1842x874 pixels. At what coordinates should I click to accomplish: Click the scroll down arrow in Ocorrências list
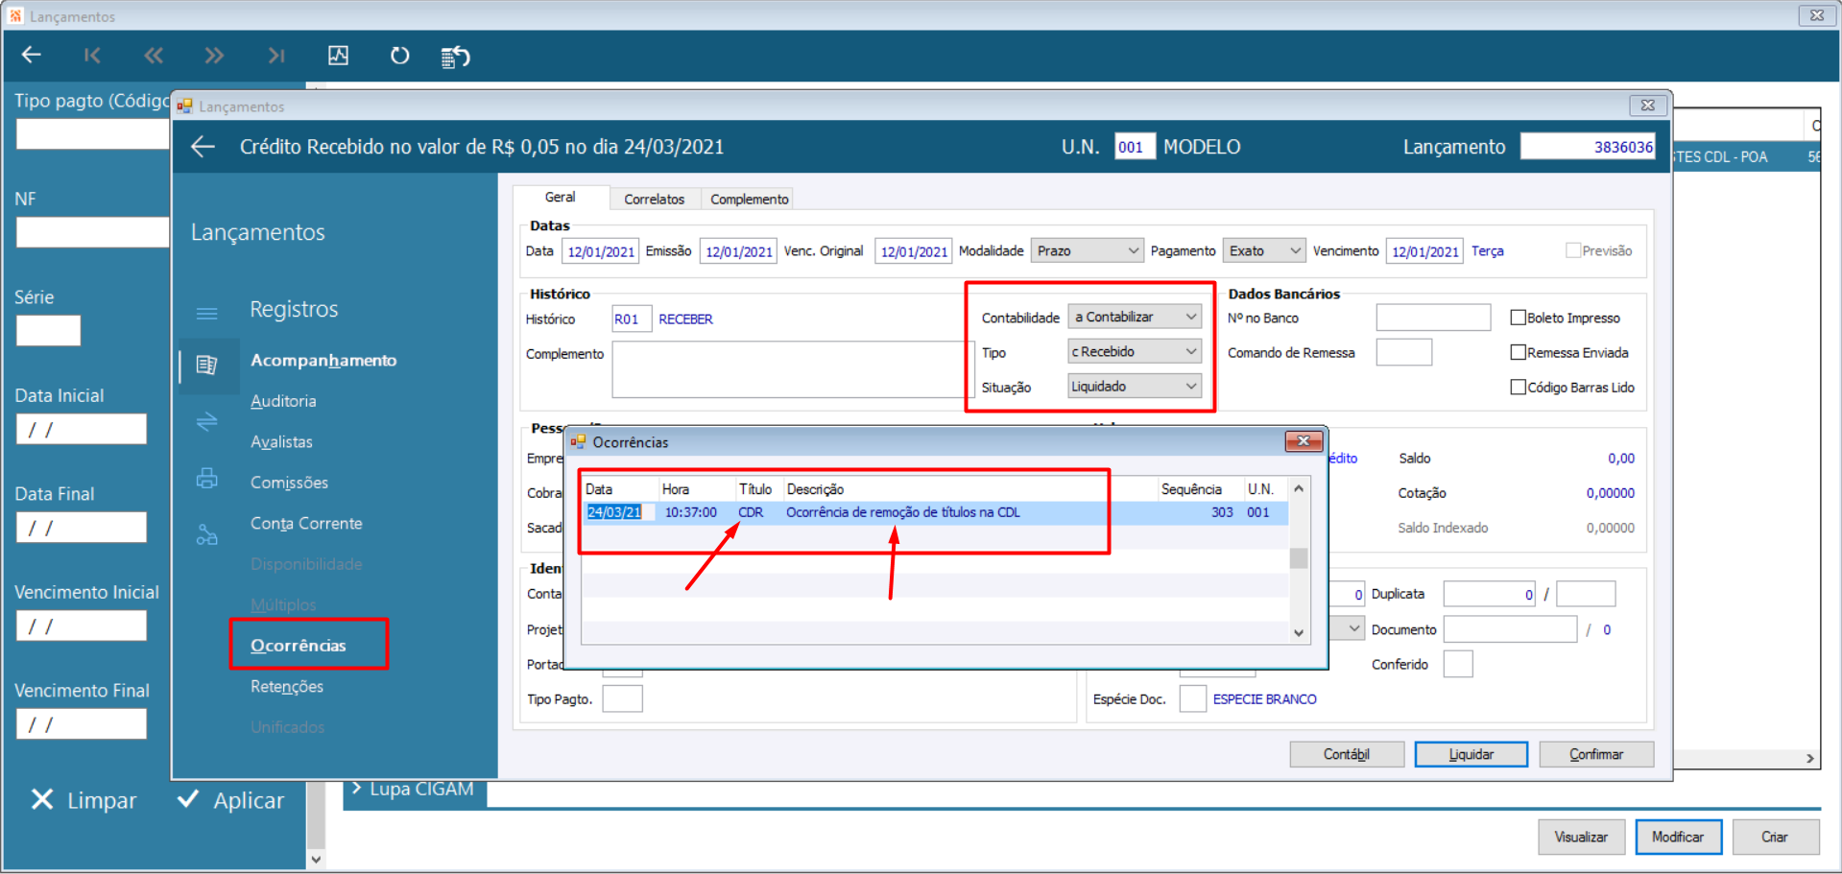[x=1299, y=632]
